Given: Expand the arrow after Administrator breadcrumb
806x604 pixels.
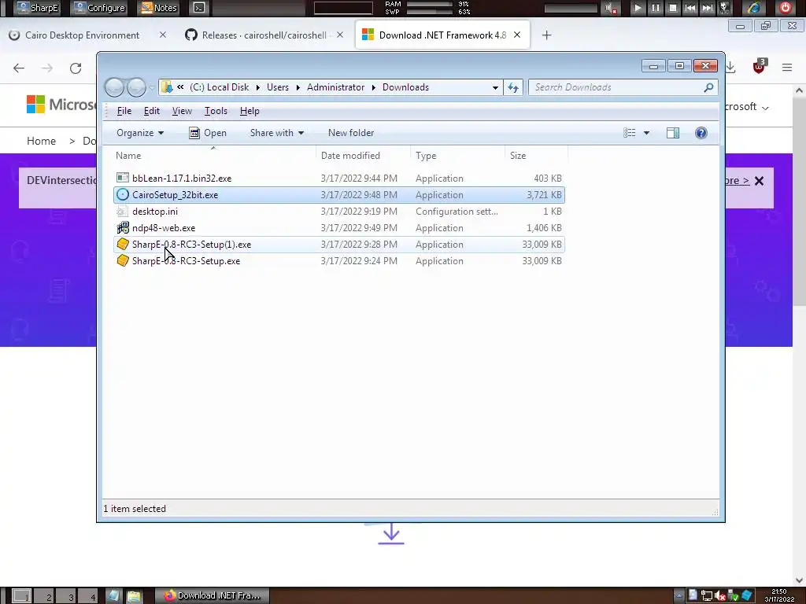Looking at the screenshot, I should pyautogui.click(x=373, y=87).
